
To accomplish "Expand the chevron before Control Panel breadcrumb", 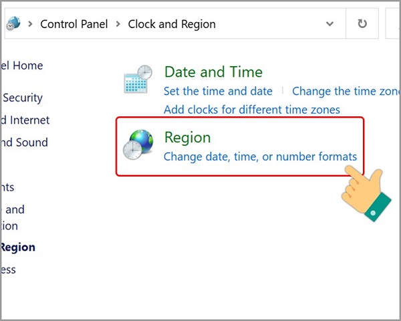I will pos(29,24).
